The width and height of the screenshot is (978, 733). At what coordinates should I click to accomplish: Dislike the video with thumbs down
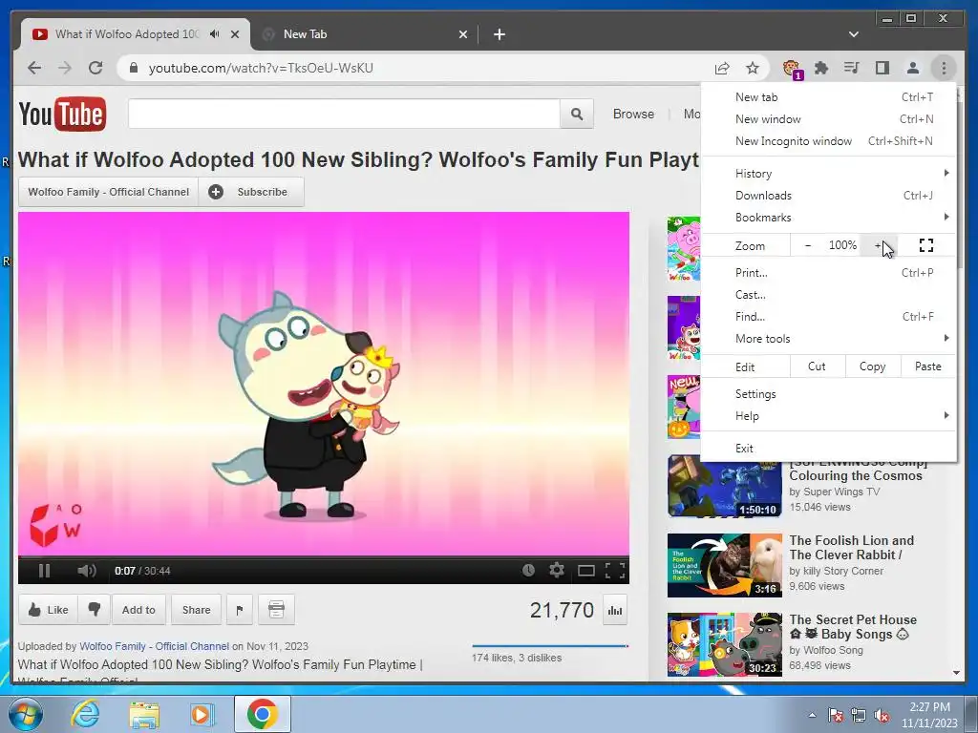pyautogui.click(x=95, y=610)
